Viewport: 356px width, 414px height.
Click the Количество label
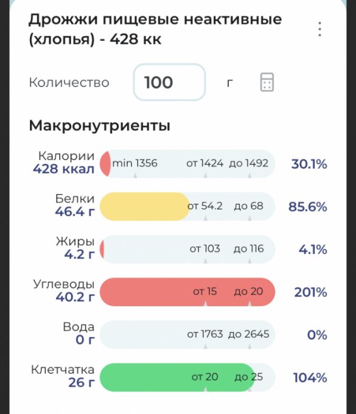click(x=69, y=83)
